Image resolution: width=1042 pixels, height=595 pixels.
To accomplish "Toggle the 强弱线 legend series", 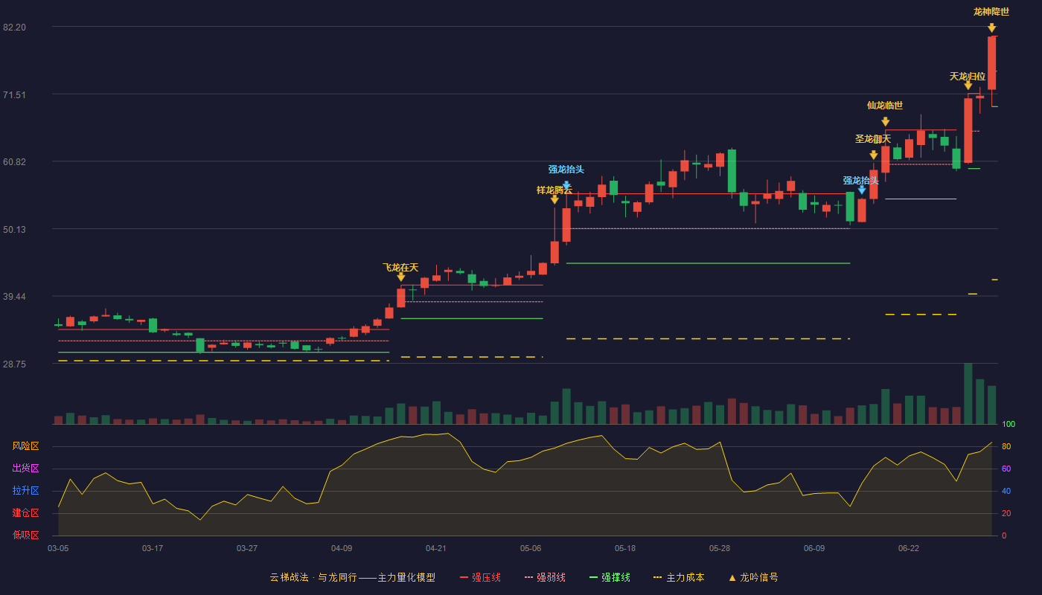I will 545,577.
